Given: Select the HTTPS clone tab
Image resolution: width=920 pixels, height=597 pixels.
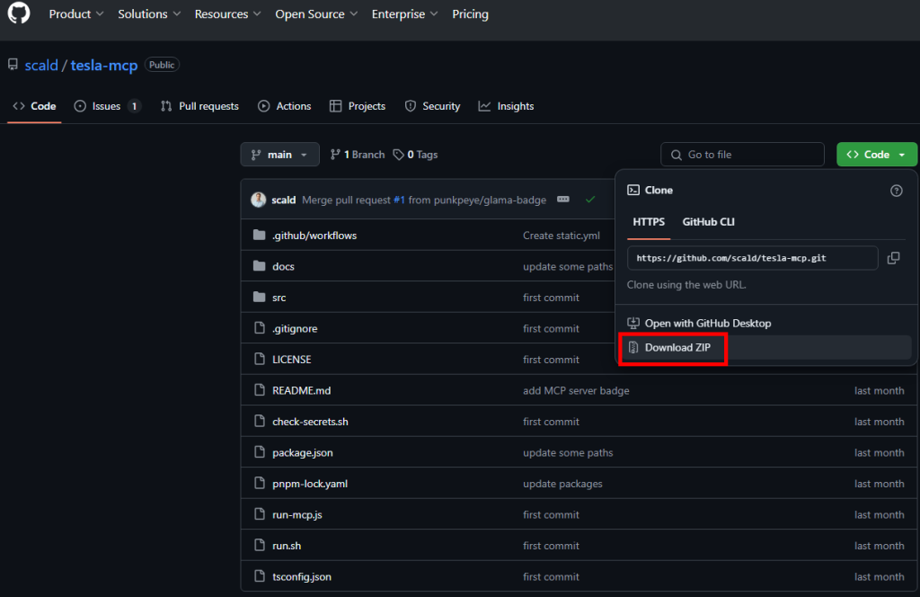Looking at the screenshot, I should click(x=649, y=222).
